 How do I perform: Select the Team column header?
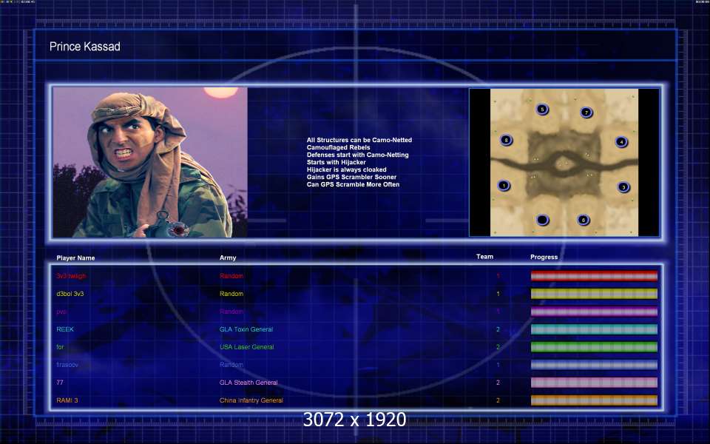(x=484, y=257)
